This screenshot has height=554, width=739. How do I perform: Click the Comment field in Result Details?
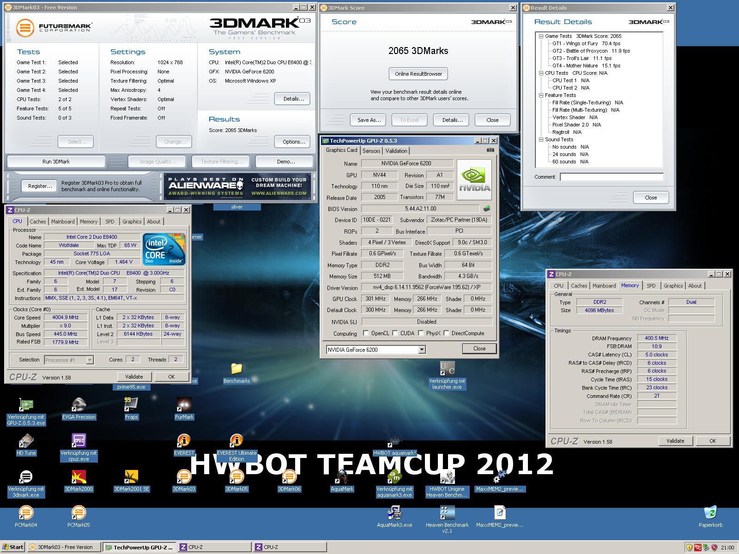pos(612,177)
